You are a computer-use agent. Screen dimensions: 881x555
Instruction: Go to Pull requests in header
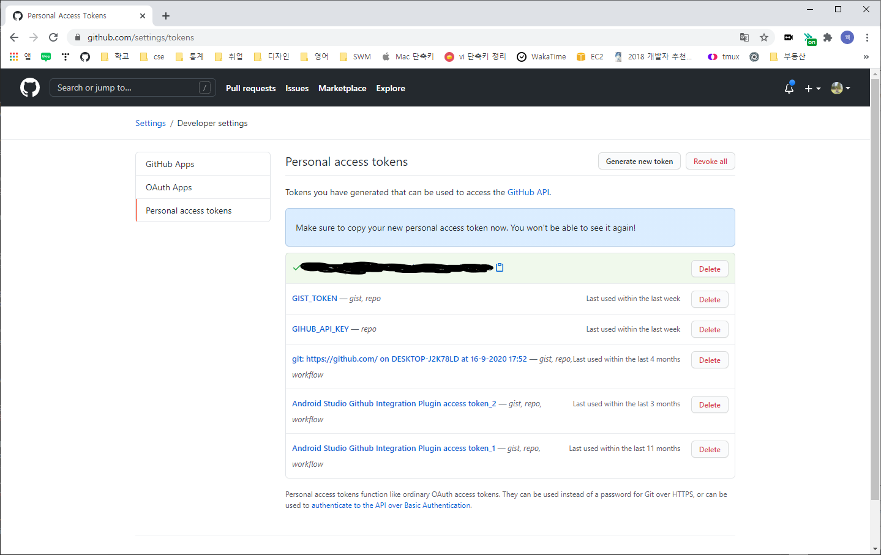(x=250, y=88)
